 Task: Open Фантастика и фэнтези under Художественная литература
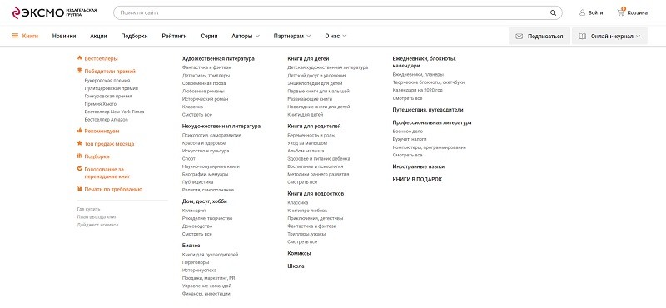pyautogui.click(x=206, y=67)
